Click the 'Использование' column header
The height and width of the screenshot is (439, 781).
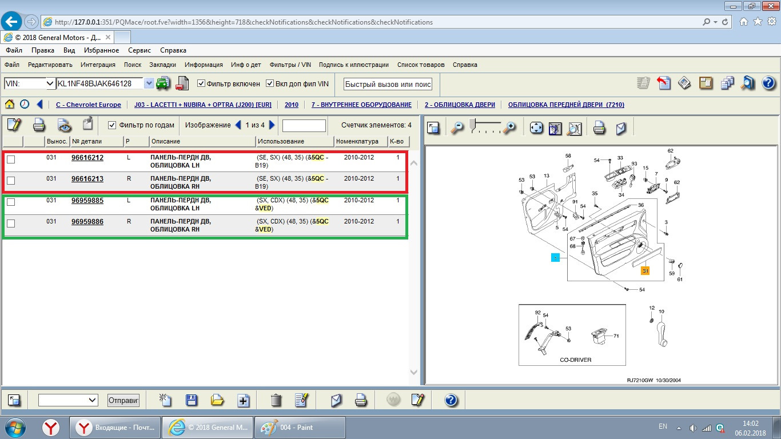[x=294, y=141]
